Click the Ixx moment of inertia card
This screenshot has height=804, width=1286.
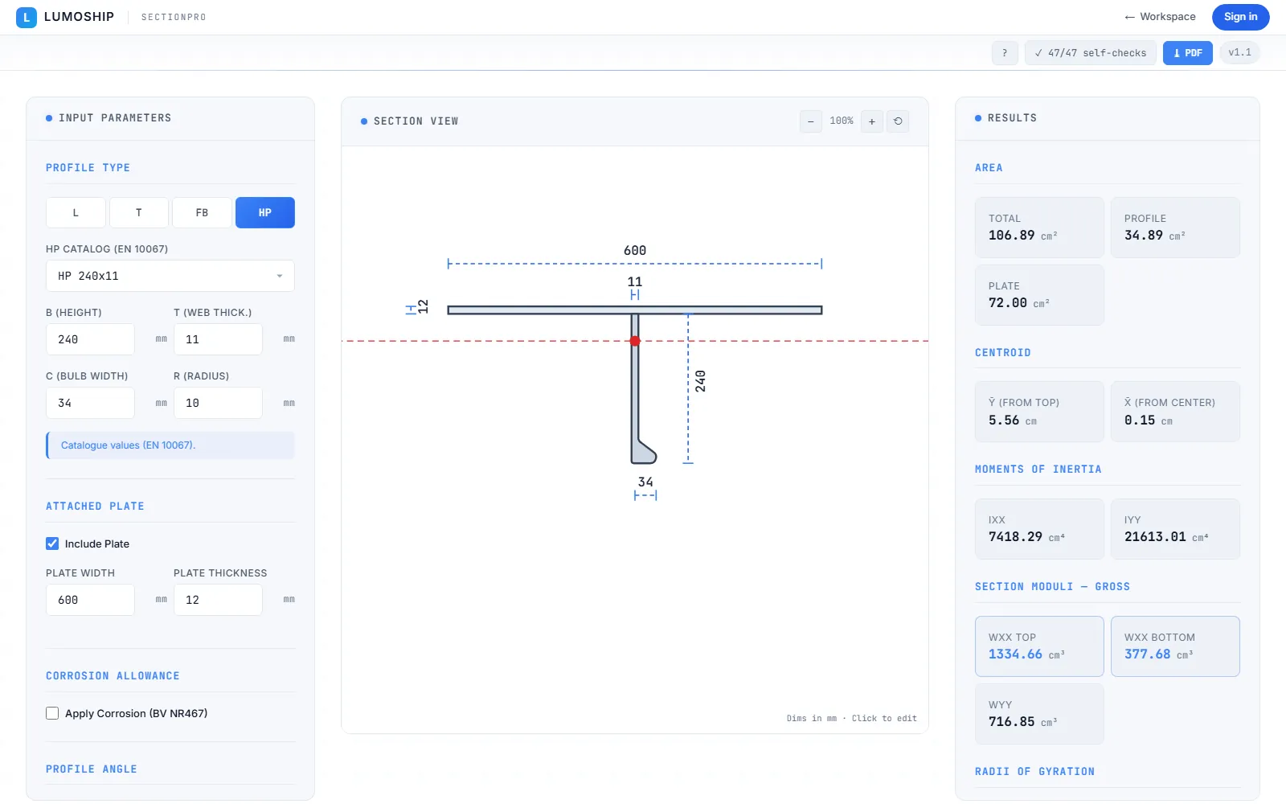coord(1039,529)
